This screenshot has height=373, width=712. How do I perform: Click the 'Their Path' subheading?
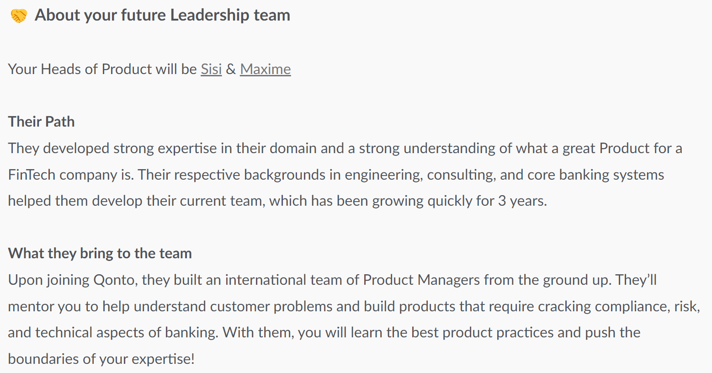pyautogui.click(x=41, y=122)
